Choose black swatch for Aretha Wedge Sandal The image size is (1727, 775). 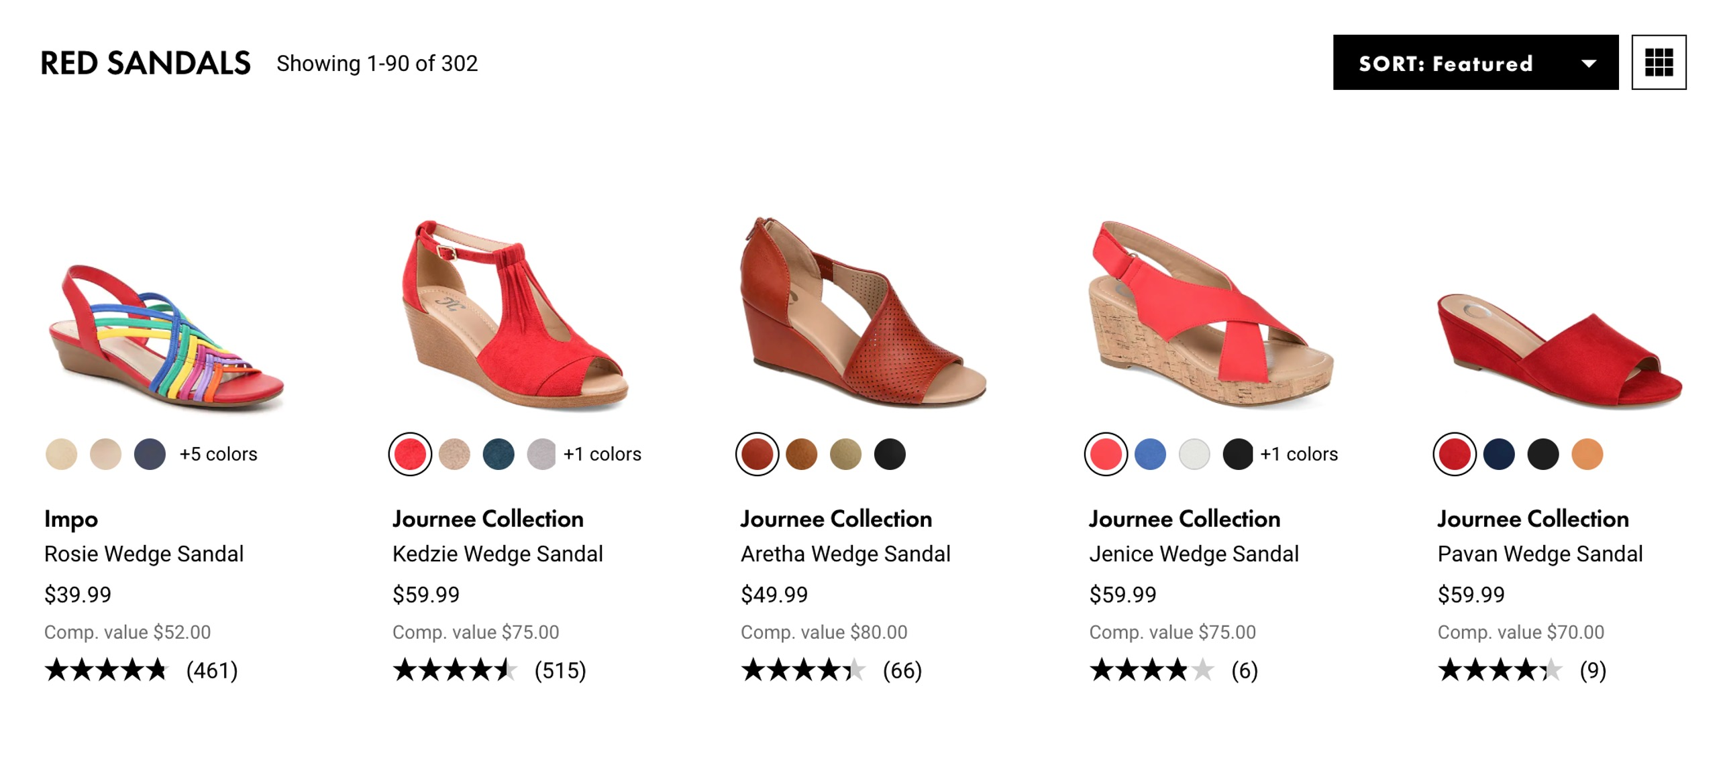(890, 455)
